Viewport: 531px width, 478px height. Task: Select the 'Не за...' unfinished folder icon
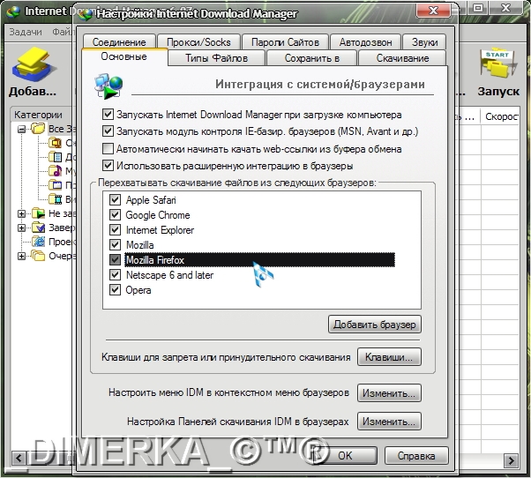[x=37, y=213]
